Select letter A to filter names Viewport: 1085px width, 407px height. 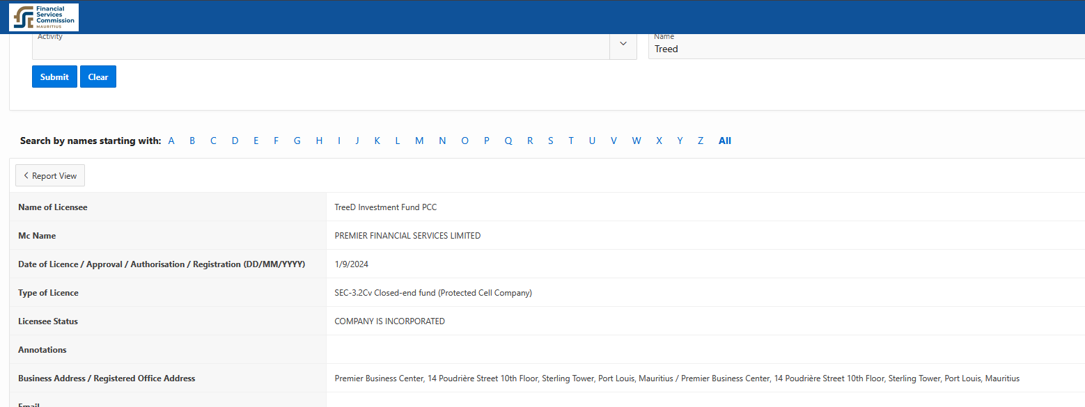point(171,141)
